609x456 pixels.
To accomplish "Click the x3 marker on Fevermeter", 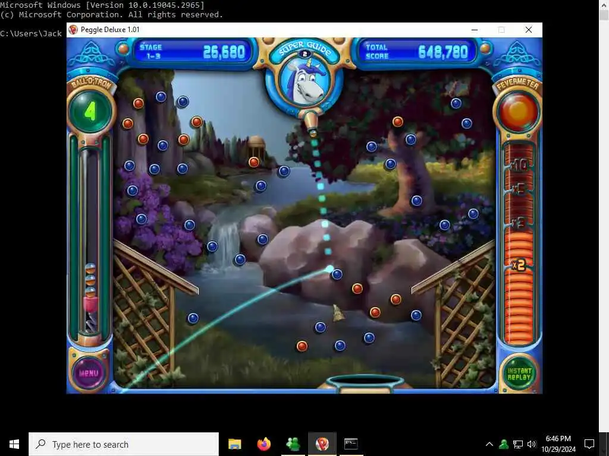I will [x=518, y=223].
